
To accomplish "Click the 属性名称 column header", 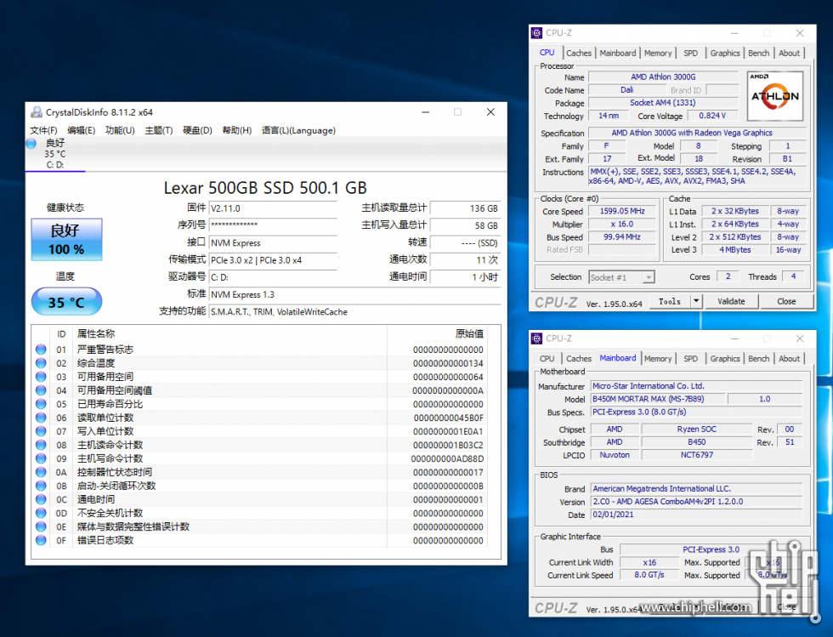I will tap(96, 334).
